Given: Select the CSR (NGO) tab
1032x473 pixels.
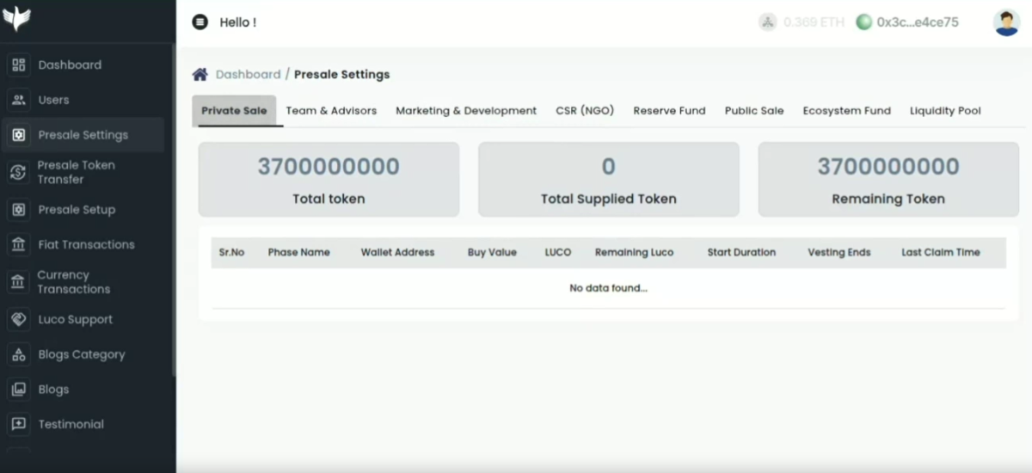Looking at the screenshot, I should pos(585,111).
